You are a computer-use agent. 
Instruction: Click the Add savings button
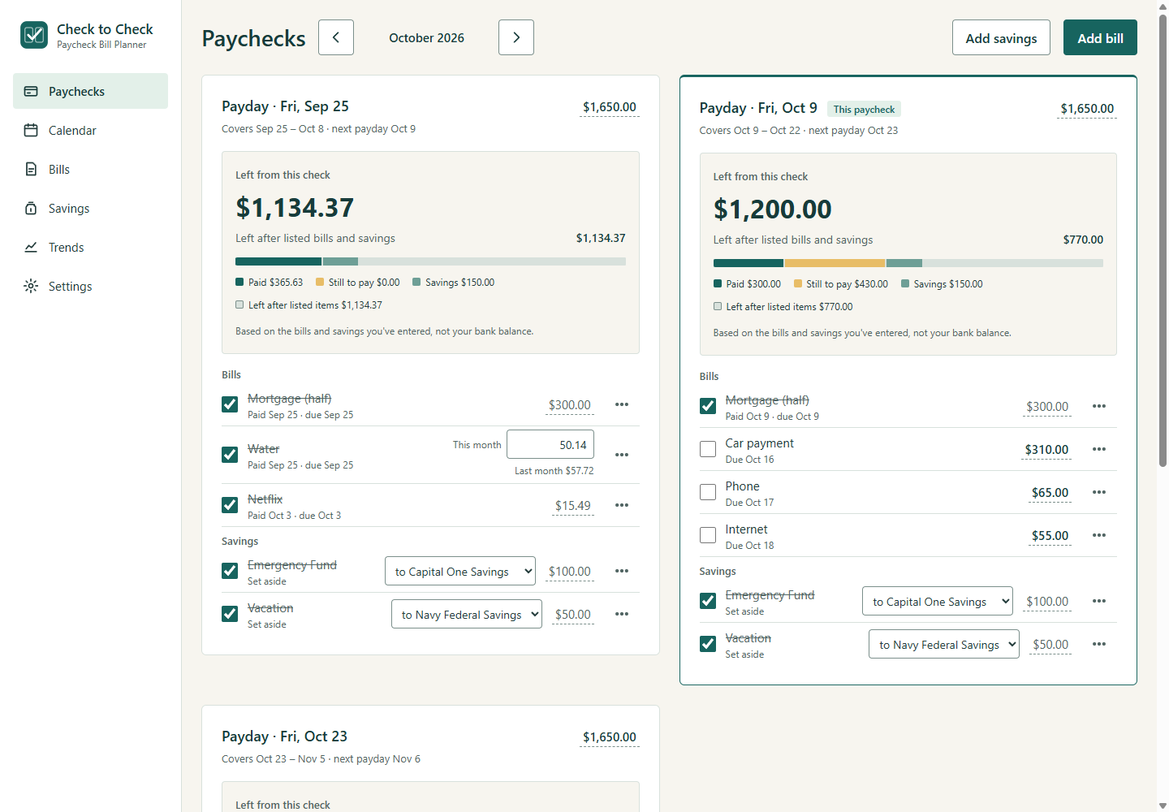click(x=1001, y=37)
